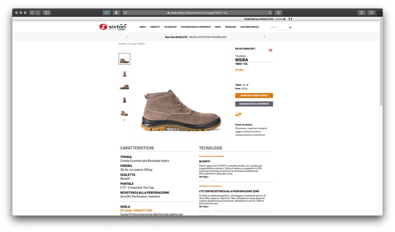Click the red certification icon beside EN ISO
Image resolution: width=395 pixels, height=232 pixels.
(270, 50)
